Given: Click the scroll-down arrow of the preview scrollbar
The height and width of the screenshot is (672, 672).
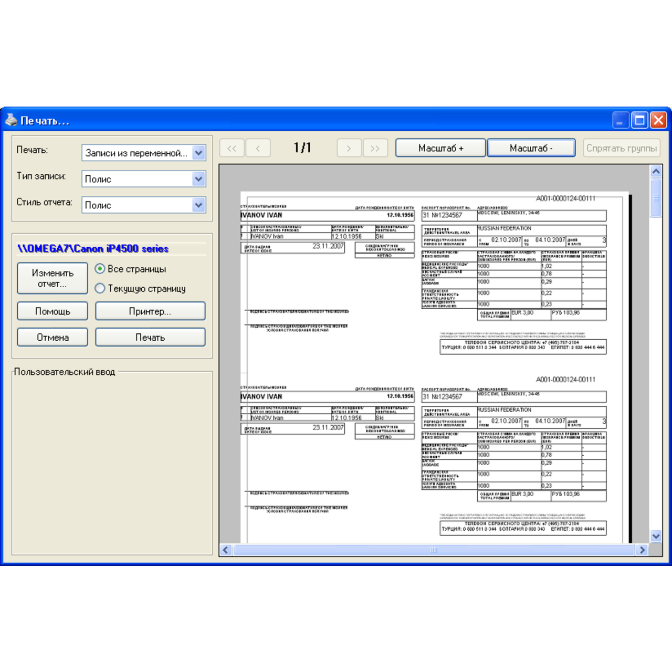Looking at the screenshot, I should 656,537.
